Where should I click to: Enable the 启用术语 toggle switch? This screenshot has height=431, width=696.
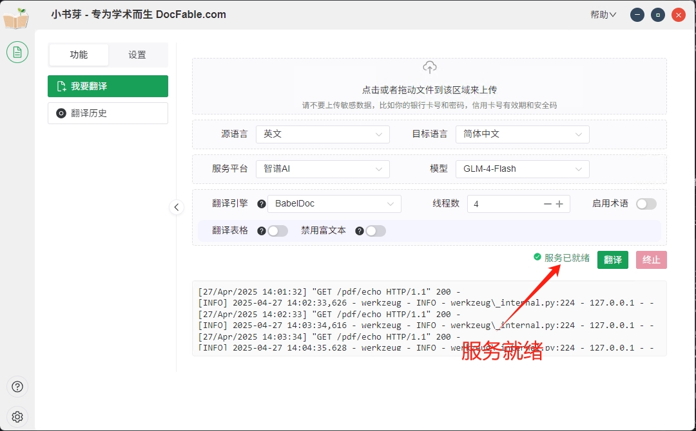646,204
